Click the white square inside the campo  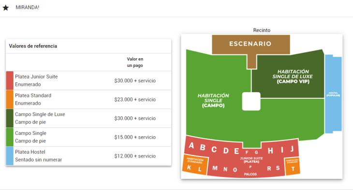tap(251, 101)
